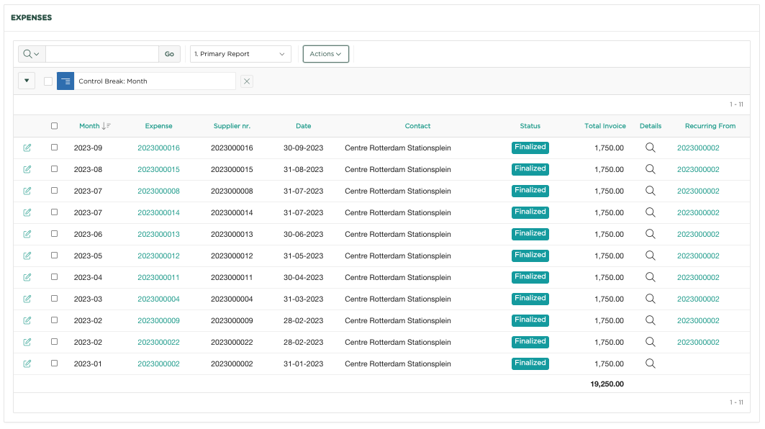The image size is (765, 429).
Task: View details magnifier for expense 2023000013
Action: (651, 234)
